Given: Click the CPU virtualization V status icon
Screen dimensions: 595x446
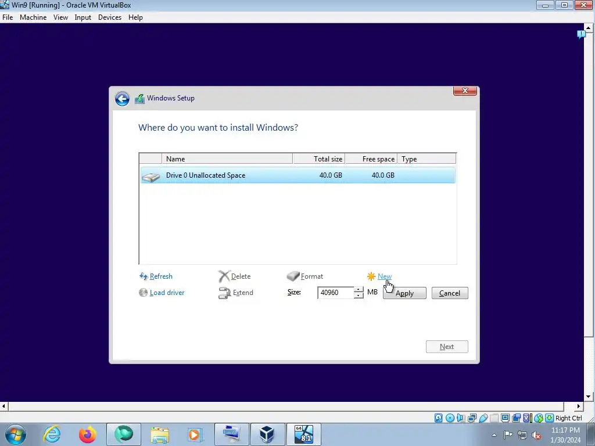Looking at the screenshot, I should [528, 418].
